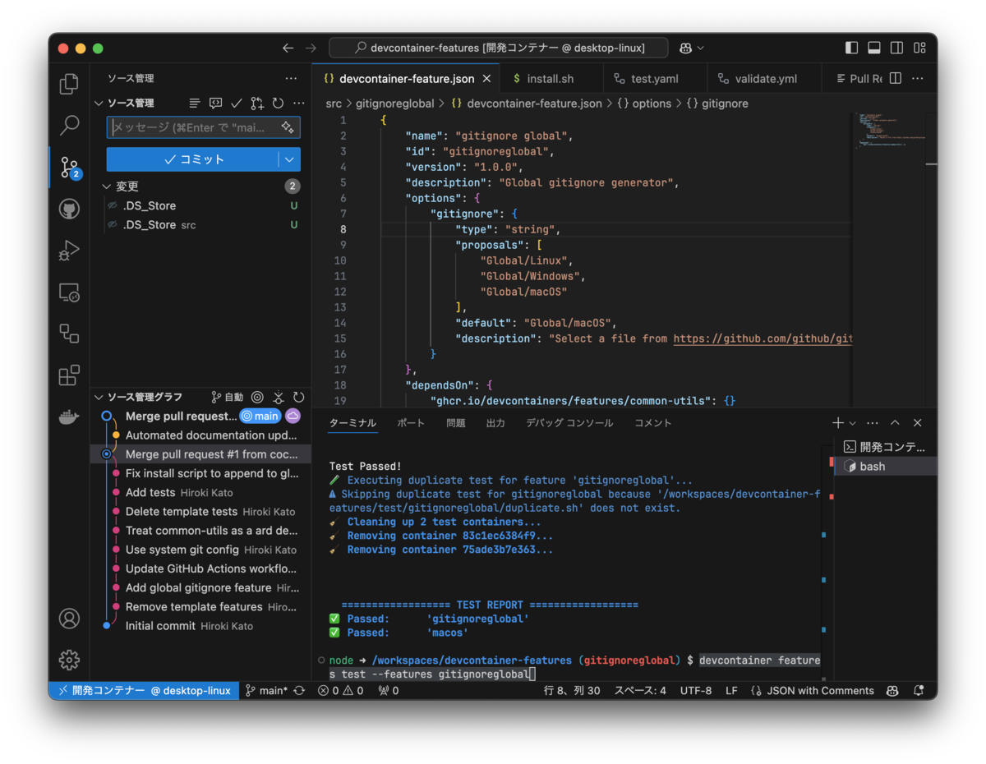Toggle secondary side bar visibility
This screenshot has height=764, width=986.
click(896, 48)
